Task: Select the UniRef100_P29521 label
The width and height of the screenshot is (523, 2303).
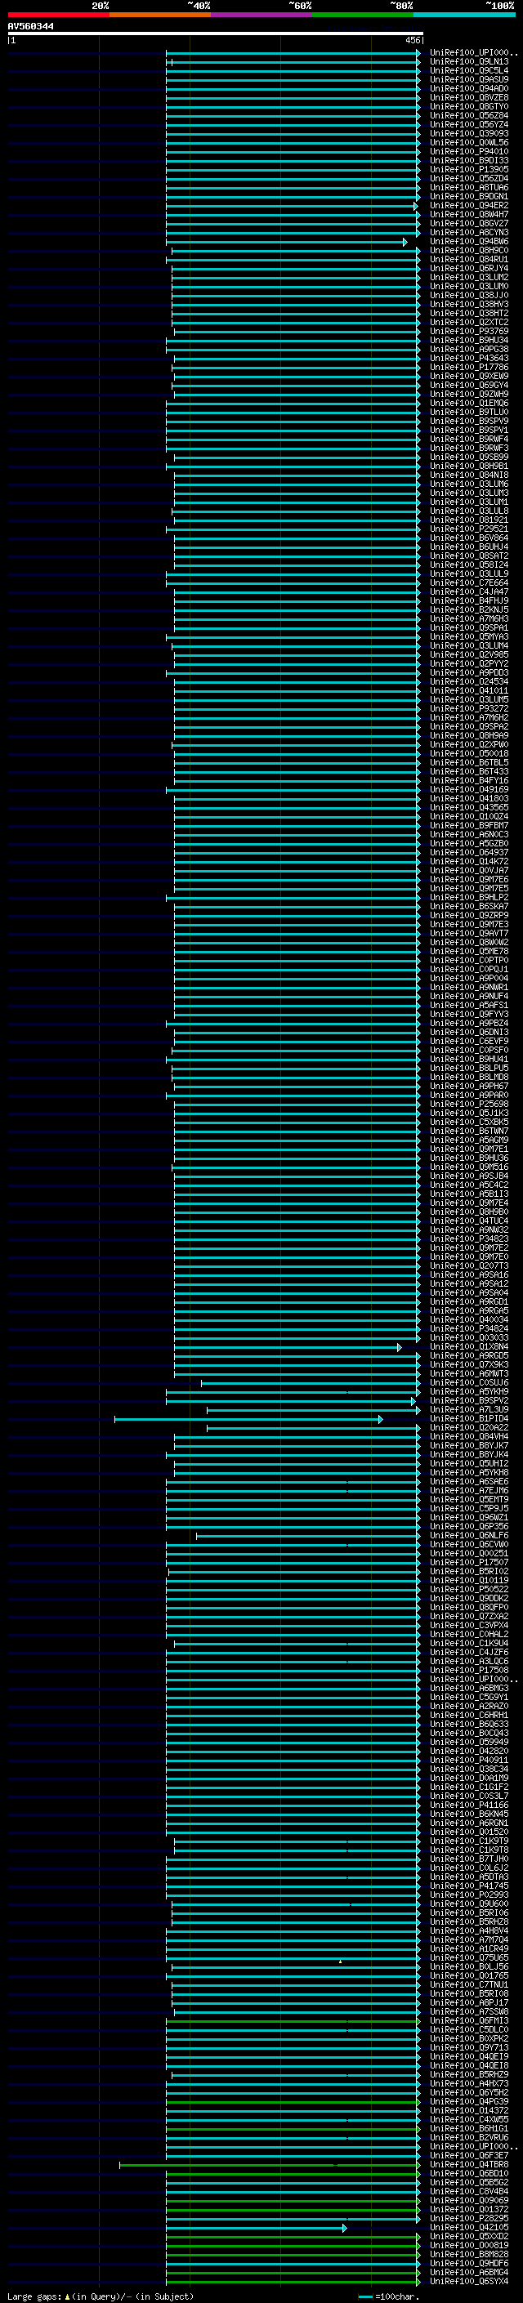Action: 469,529
